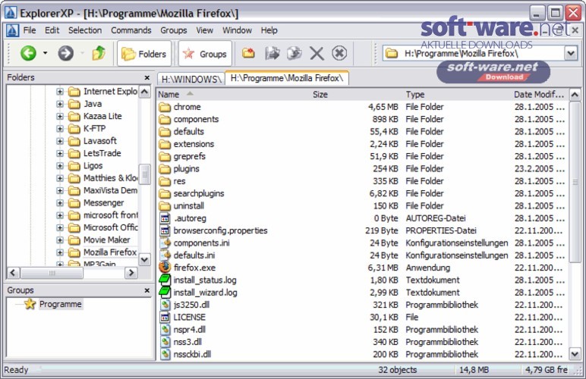The image size is (586, 379).
Task: Expand the K-FTP folder node
Action: pyautogui.click(x=60, y=128)
